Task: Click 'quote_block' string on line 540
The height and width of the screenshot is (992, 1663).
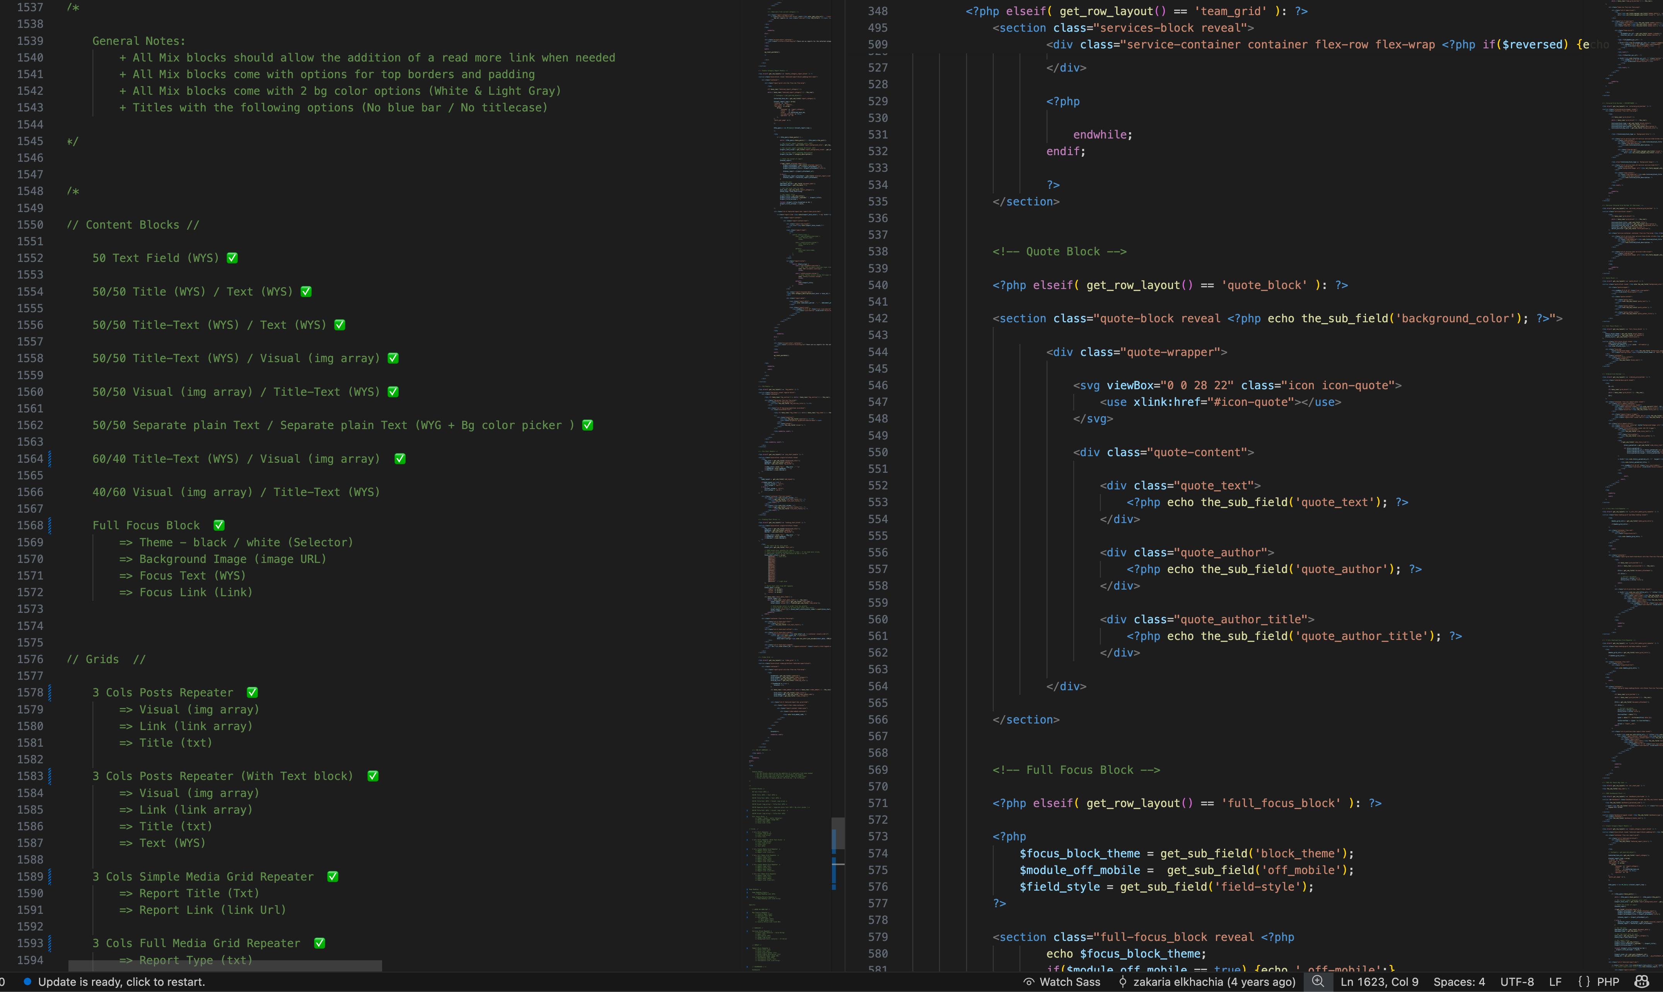Action: [x=1264, y=286]
